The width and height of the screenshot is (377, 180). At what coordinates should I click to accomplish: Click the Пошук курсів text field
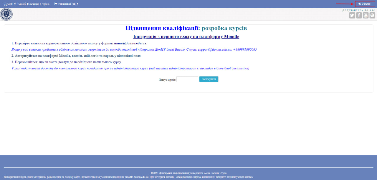click(x=187, y=79)
